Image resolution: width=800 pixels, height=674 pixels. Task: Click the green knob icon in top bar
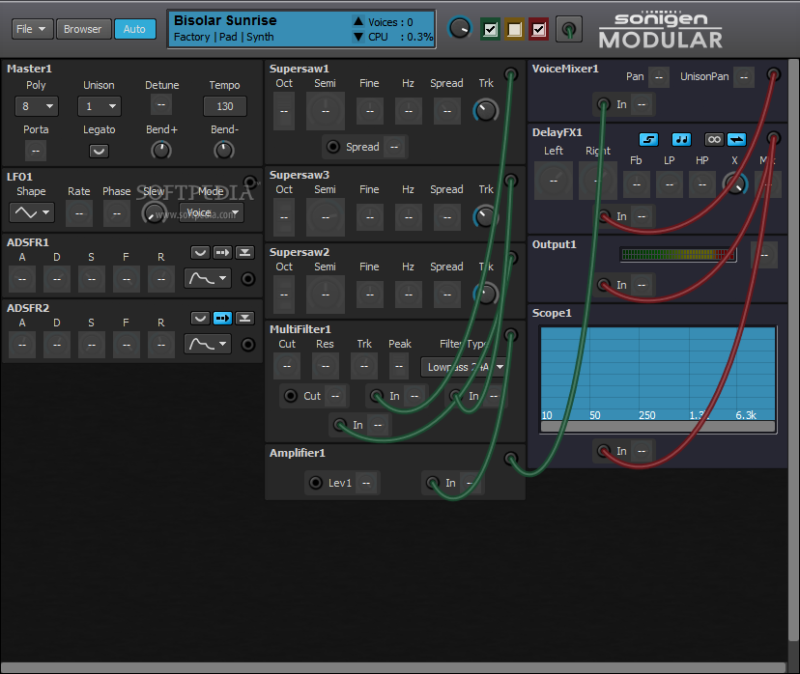568,29
